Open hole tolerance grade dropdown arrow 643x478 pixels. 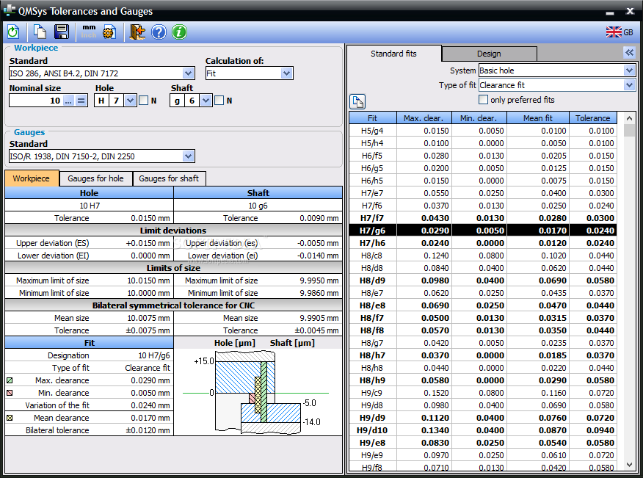coord(130,101)
